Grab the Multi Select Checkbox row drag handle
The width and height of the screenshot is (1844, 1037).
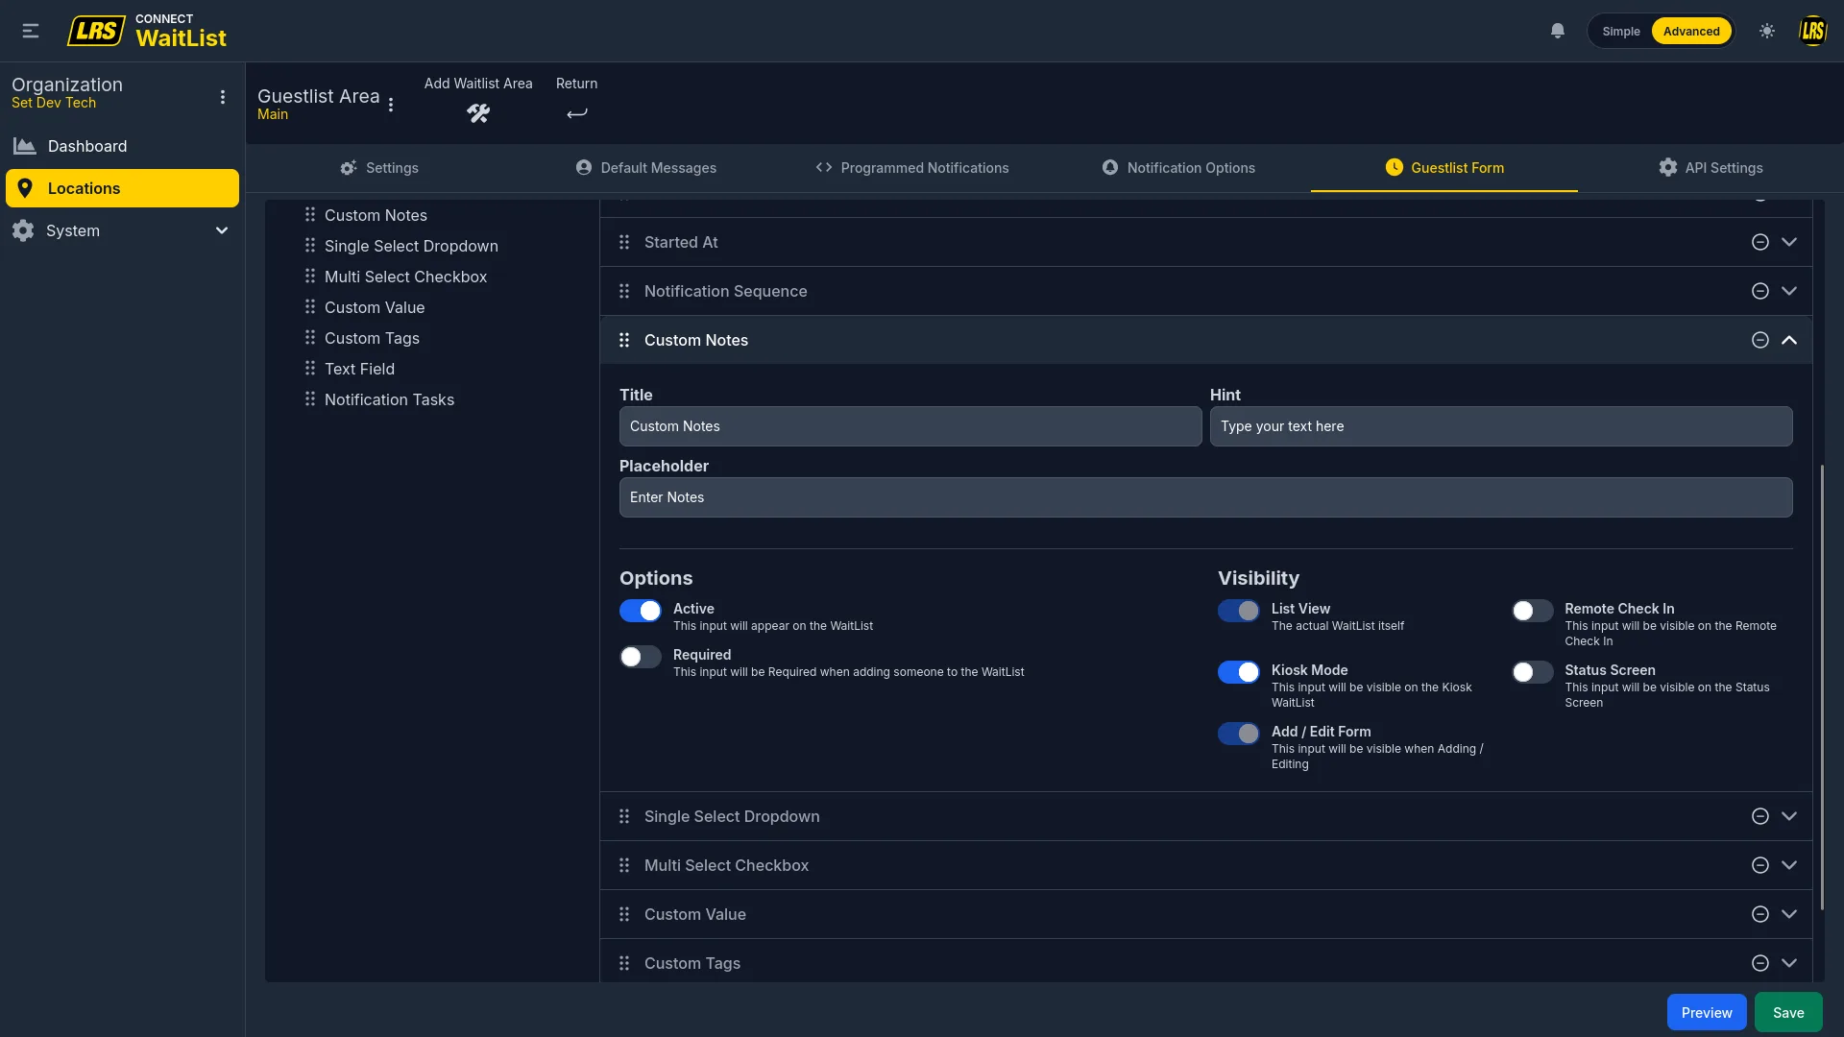click(x=624, y=865)
